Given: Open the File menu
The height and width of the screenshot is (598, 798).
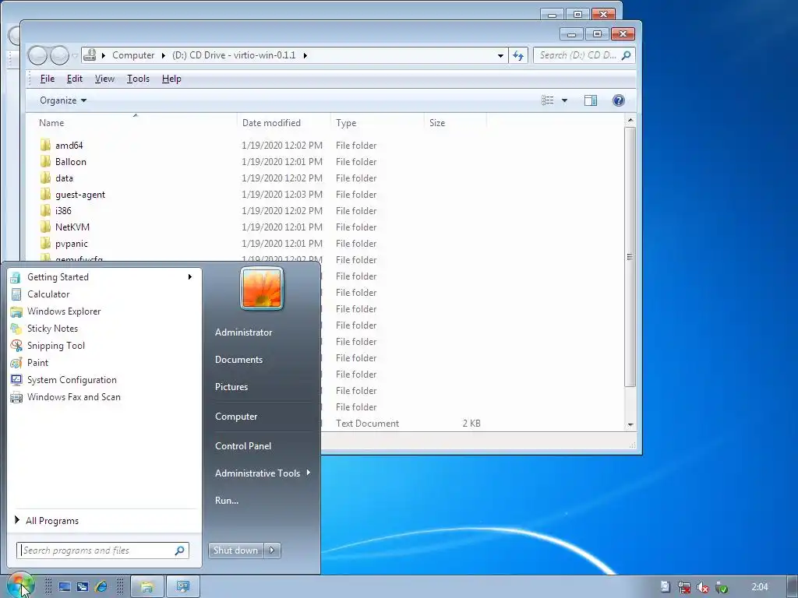Looking at the screenshot, I should coord(48,79).
